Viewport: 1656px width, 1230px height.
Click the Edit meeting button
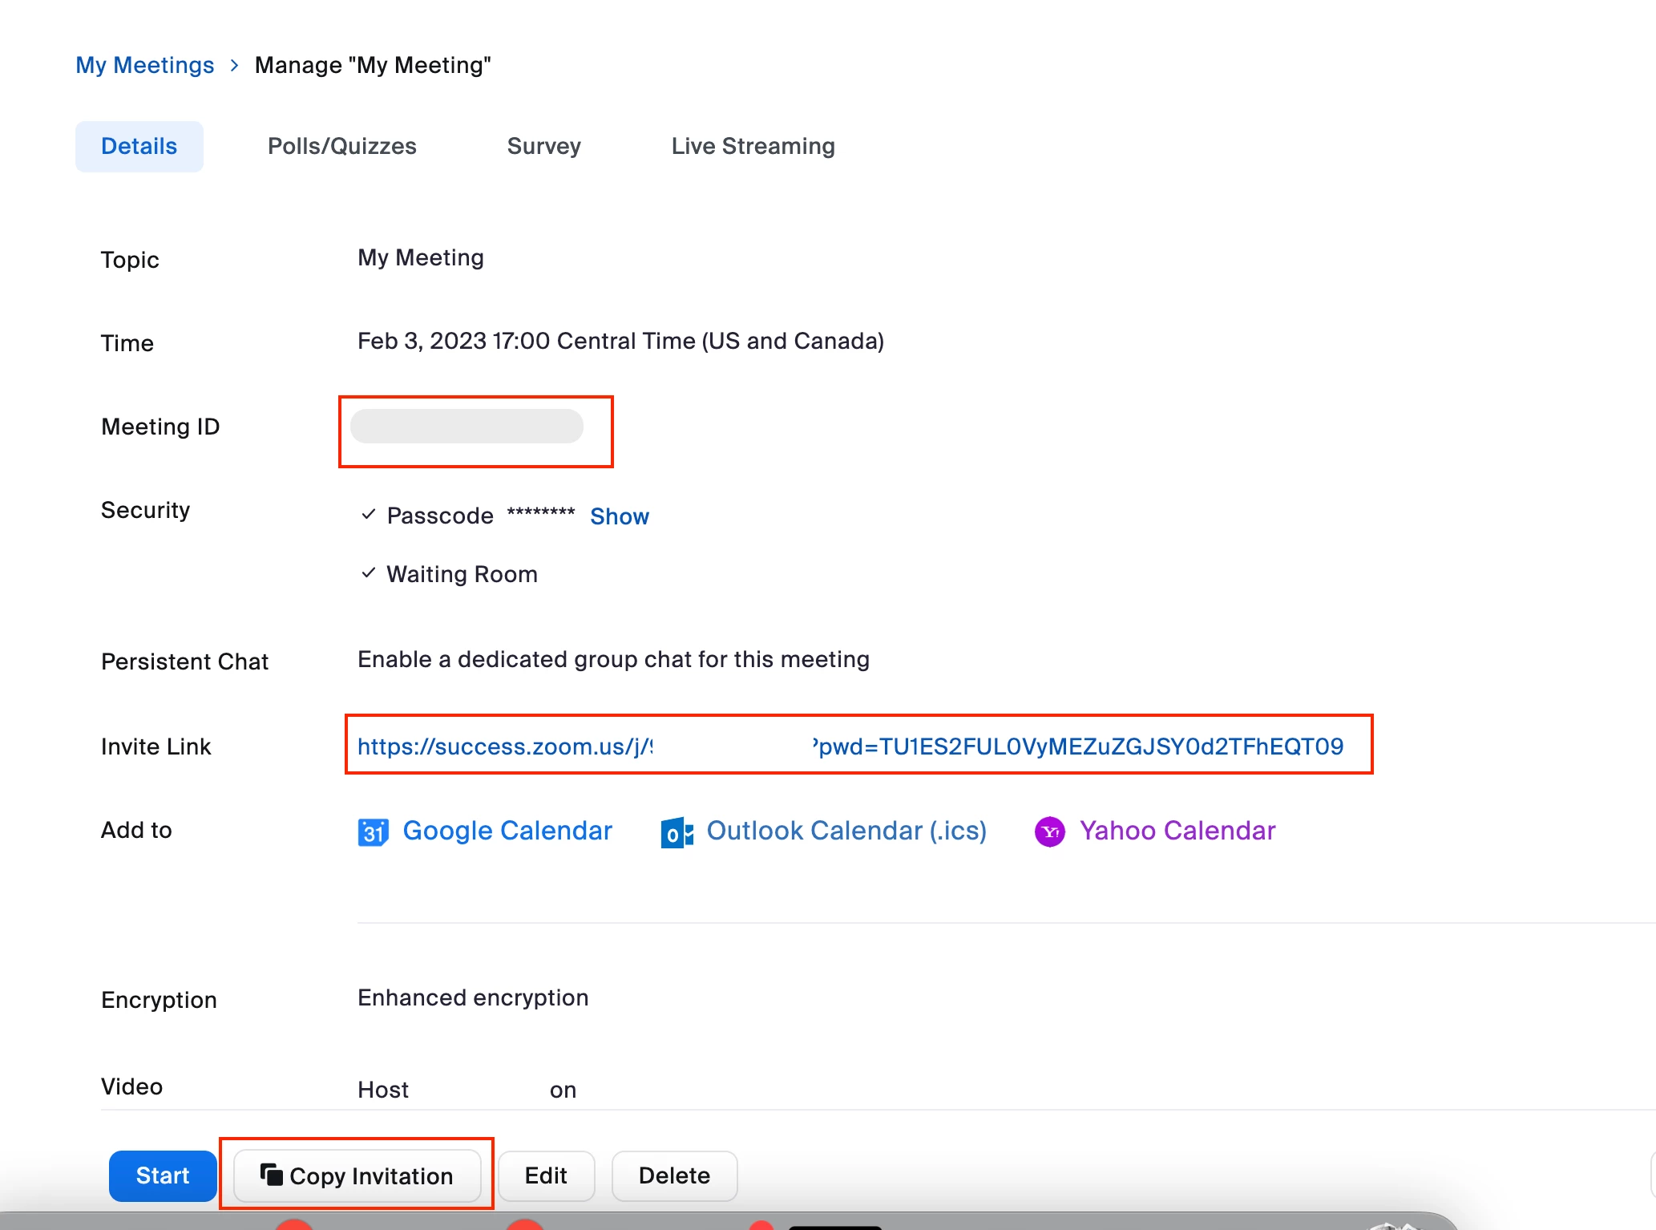pyautogui.click(x=546, y=1175)
